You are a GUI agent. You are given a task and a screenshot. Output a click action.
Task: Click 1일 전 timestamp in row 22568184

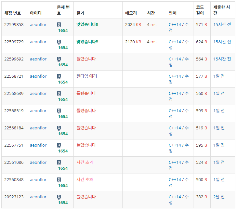[x=219, y=128]
